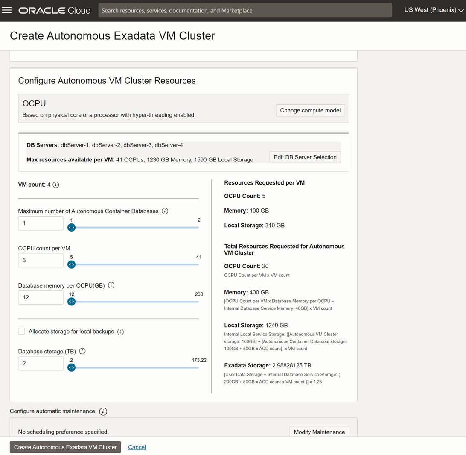Click the Oracle Cloud logo
The width and height of the screenshot is (466, 455).
click(x=54, y=10)
